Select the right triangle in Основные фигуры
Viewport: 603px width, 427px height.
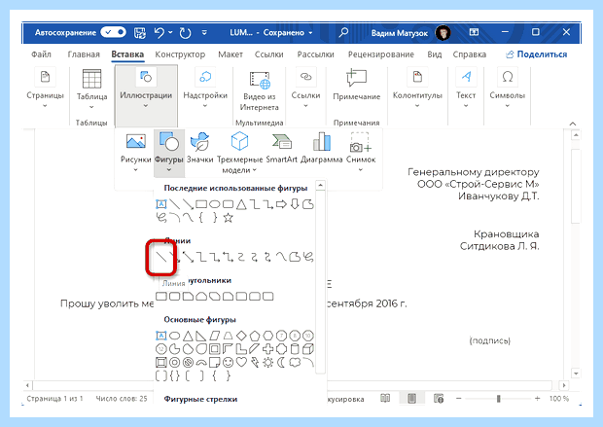(x=201, y=336)
